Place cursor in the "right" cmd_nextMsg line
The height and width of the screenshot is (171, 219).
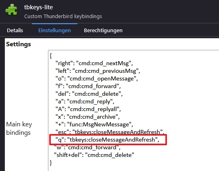pos(94,63)
